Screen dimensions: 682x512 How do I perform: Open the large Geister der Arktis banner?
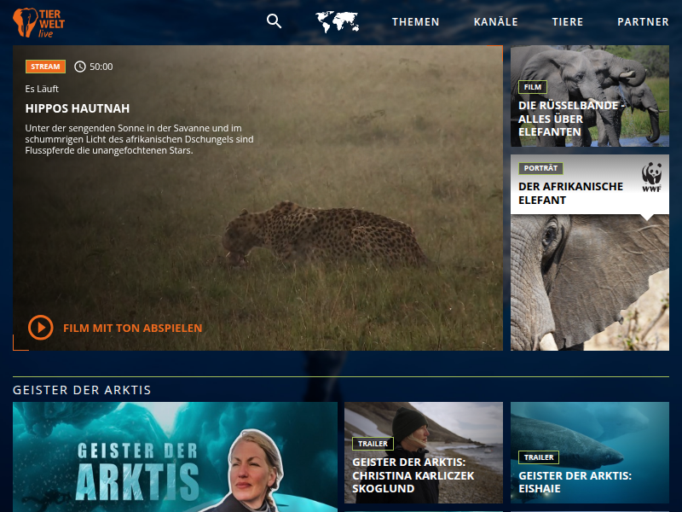(175, 457)
